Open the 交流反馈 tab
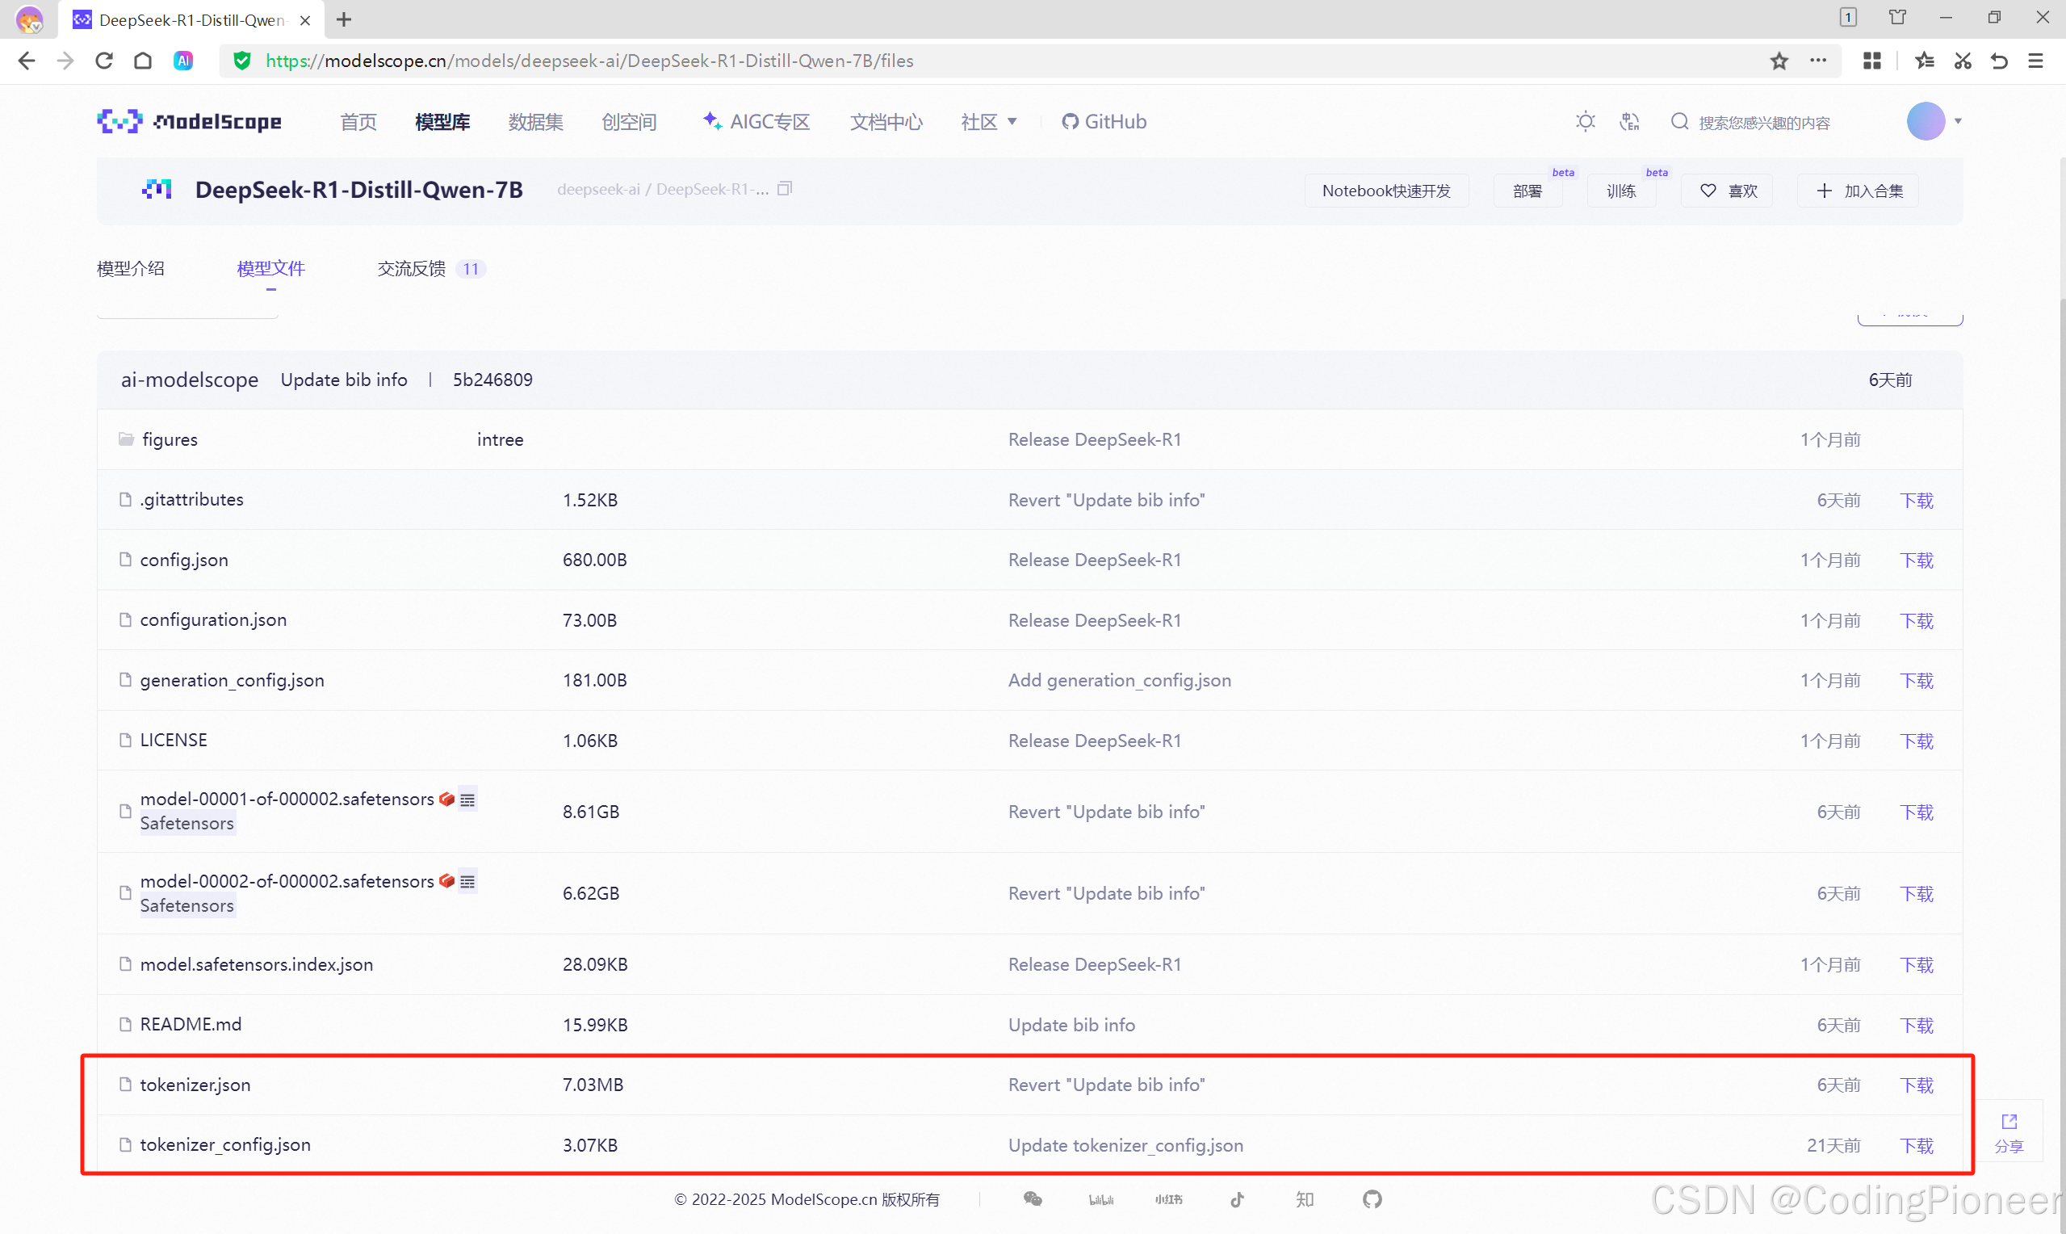Screen dimensions: 2066x1234 413,269
